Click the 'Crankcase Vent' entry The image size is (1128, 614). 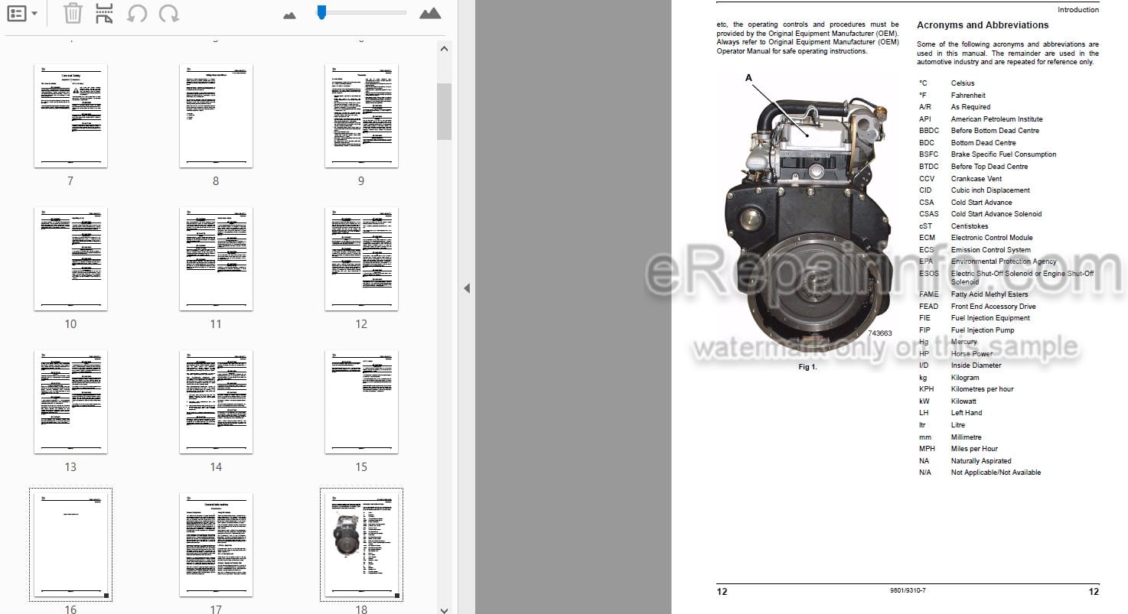976,179
